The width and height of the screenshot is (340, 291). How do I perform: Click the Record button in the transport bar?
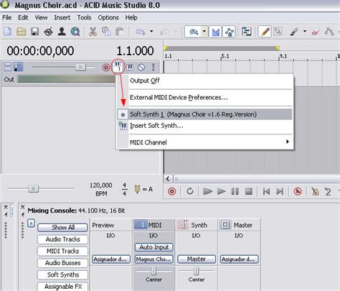point(171,191)
